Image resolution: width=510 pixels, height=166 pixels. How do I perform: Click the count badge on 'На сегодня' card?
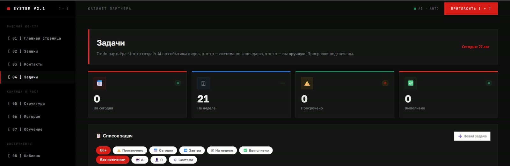click(178, 83)
